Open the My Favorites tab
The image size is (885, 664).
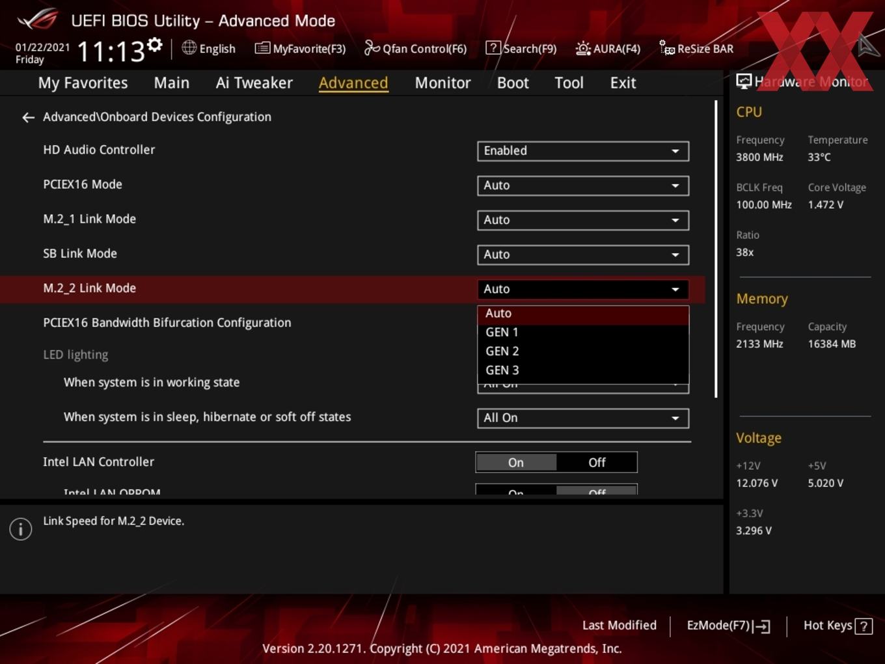pos(83,83)
